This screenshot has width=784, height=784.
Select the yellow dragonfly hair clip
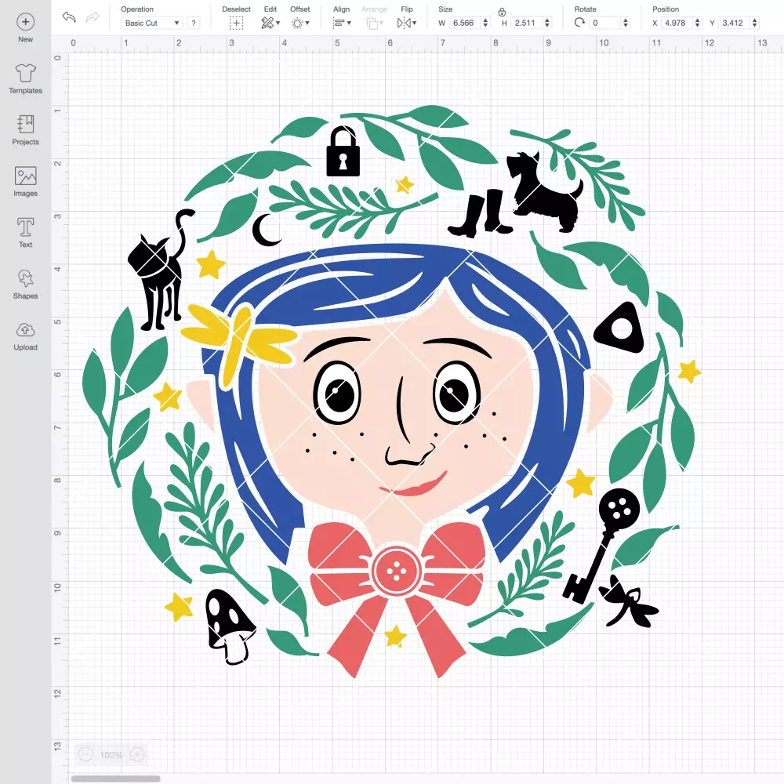(239, 345)
